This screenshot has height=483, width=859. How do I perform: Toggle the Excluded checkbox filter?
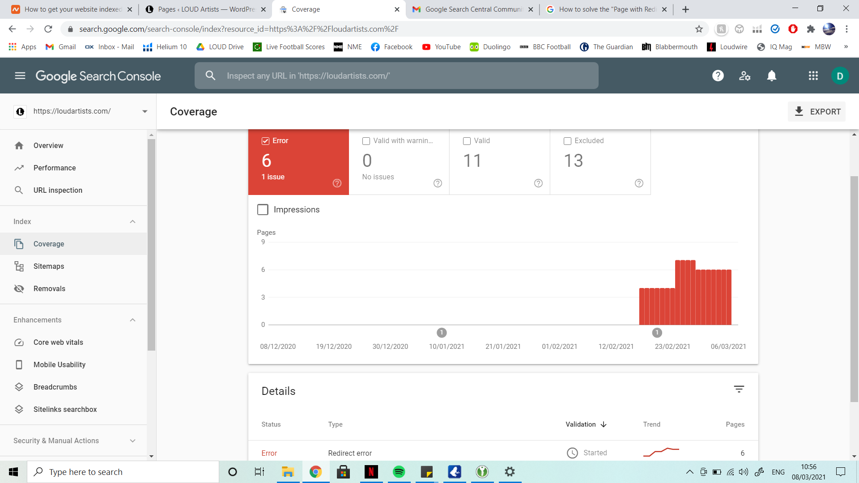567,141
